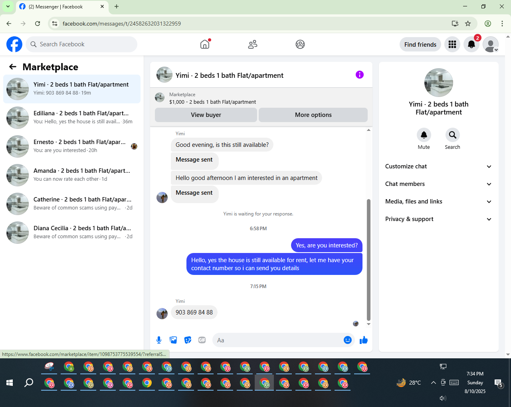Image resolution: width=511 pixels, height=407 pixels.
Task: Open the Catherine conversation
Action: 72,204
